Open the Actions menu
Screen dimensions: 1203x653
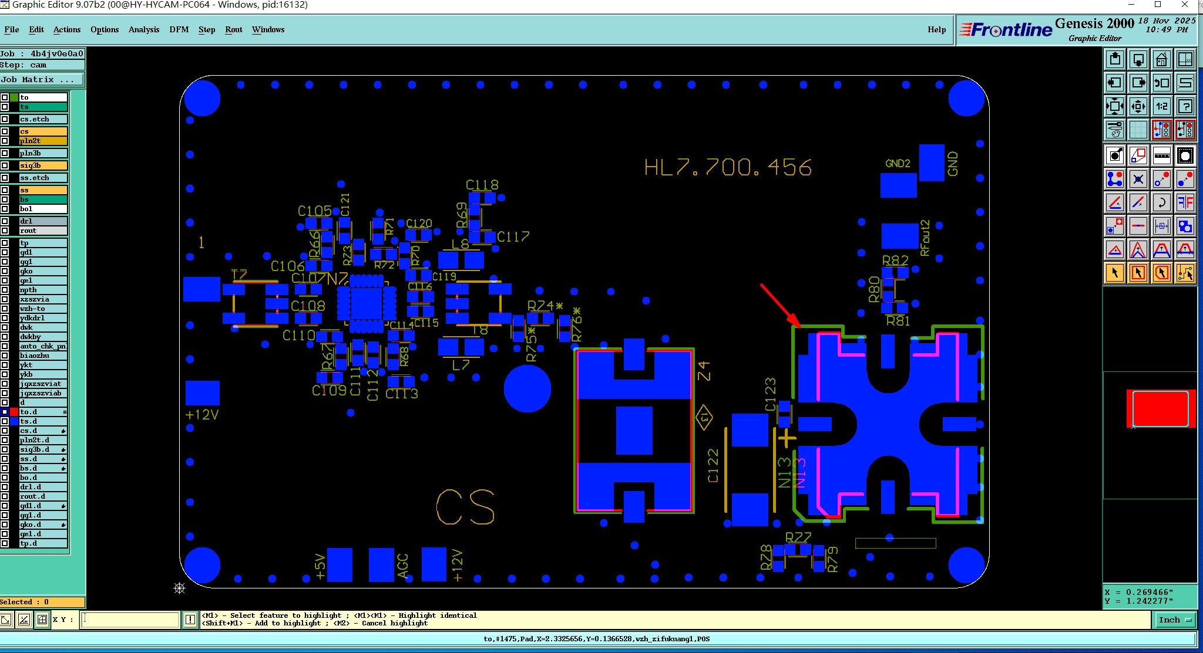(66, 29)
